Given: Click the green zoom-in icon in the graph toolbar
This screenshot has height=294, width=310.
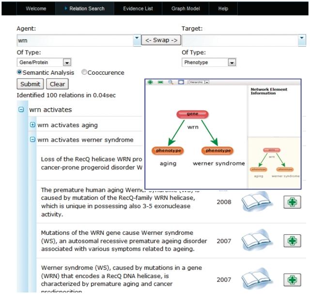Looking at the screenshot, I should click(150, 82).
